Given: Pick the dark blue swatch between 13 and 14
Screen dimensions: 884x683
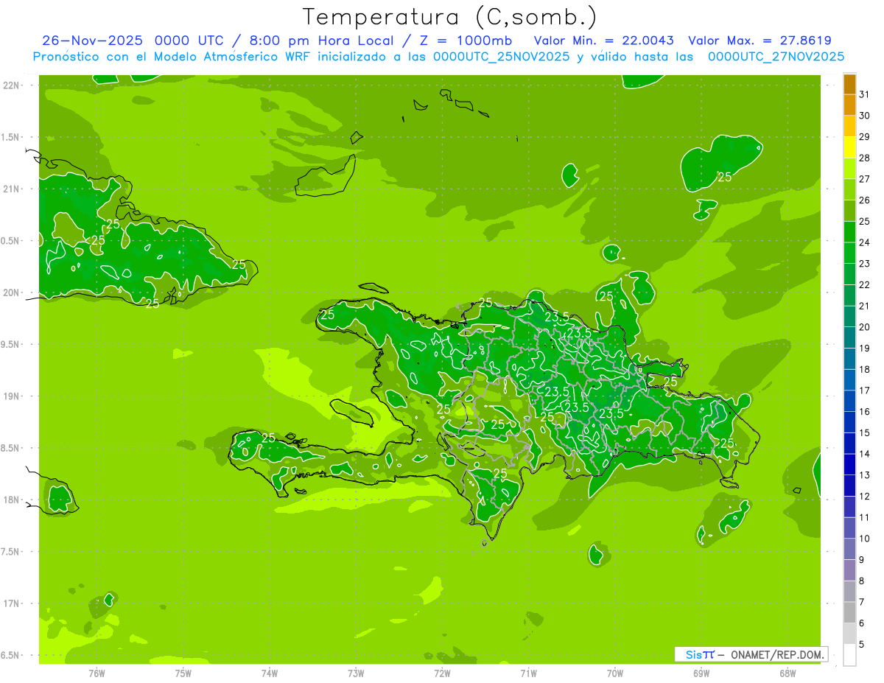Looking at the screenshot, I should (849, 464).
